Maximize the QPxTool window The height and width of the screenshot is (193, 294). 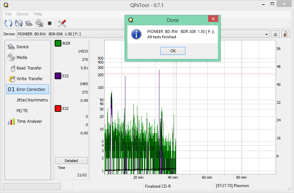(x=272, y=4)
